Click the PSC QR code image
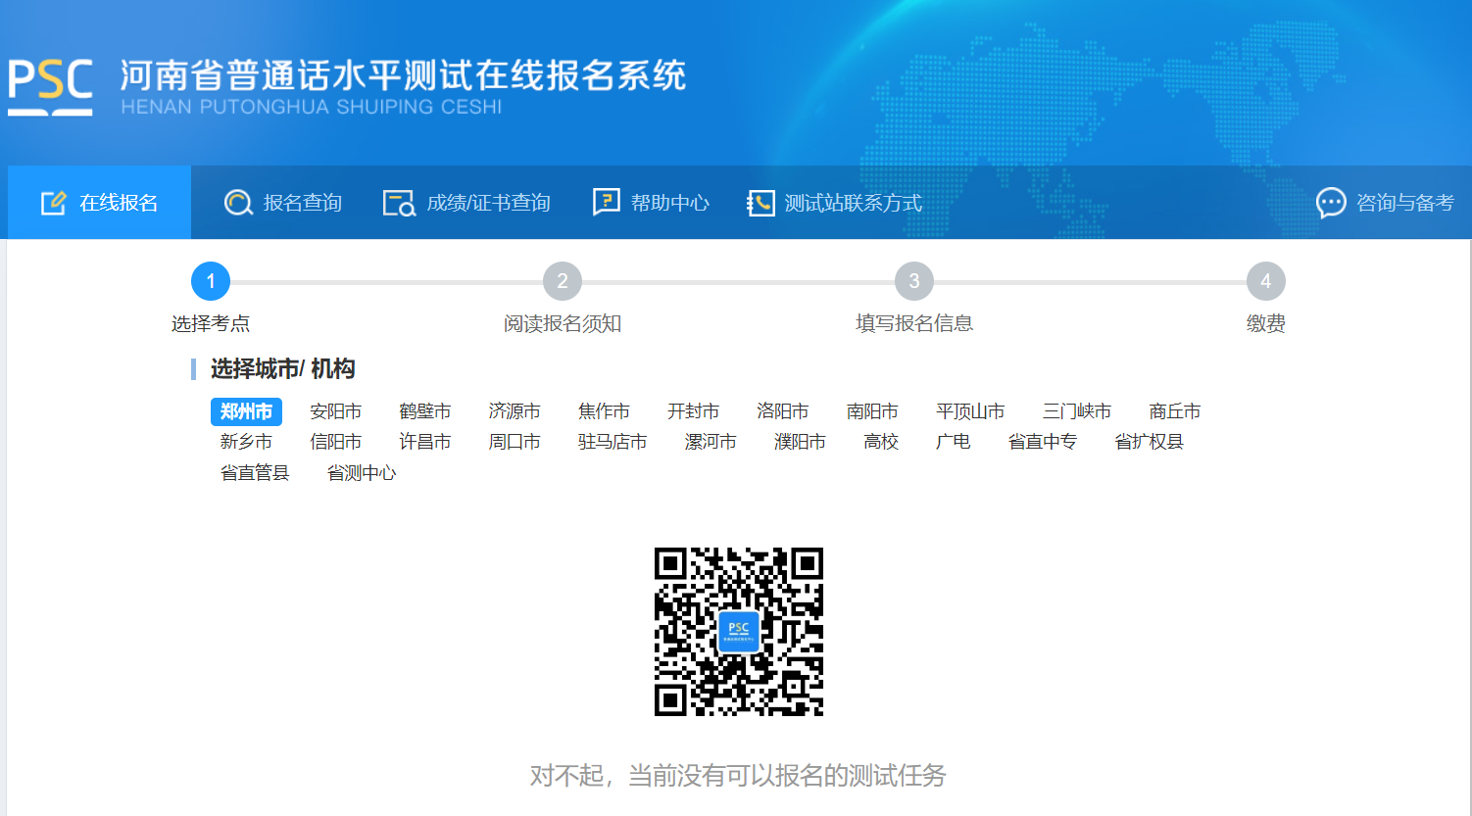The image size is (1472, 816). [739, 632]
